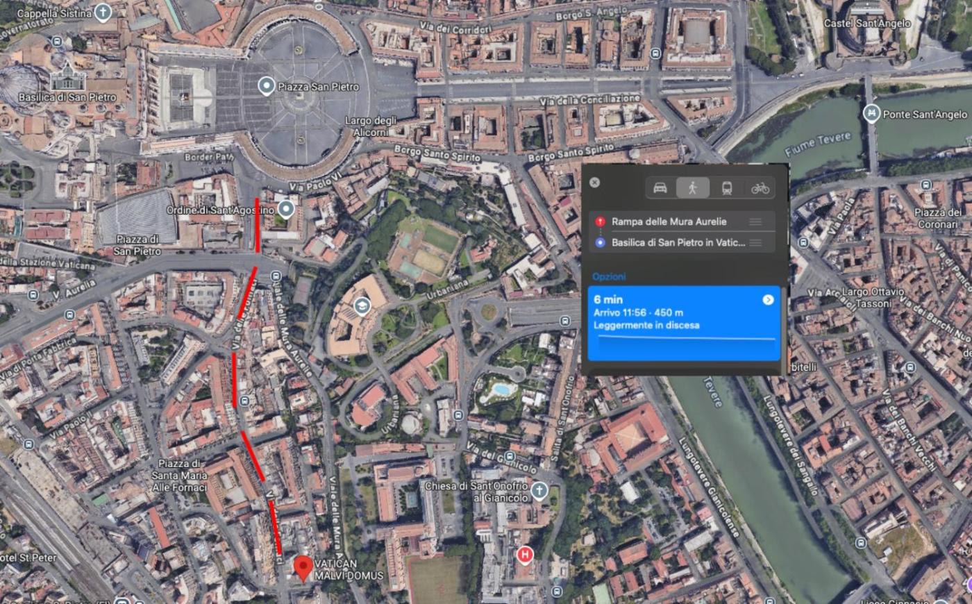The height and width of the screenshot is (604, 972).
Task: Click the red Vatican Malvi Domus marker
Action: point(303,568)
